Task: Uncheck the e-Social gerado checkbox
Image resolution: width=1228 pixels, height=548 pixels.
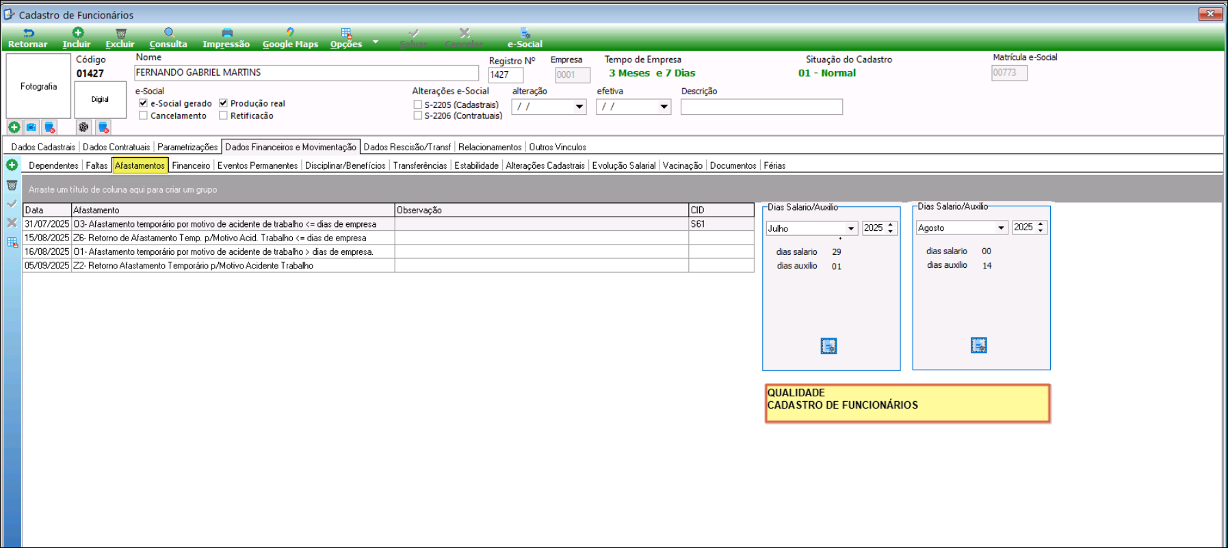Action: click(x=143, y=103)
